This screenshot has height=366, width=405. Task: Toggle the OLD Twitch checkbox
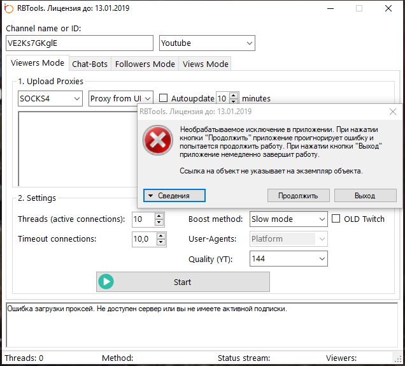point(336,219)
